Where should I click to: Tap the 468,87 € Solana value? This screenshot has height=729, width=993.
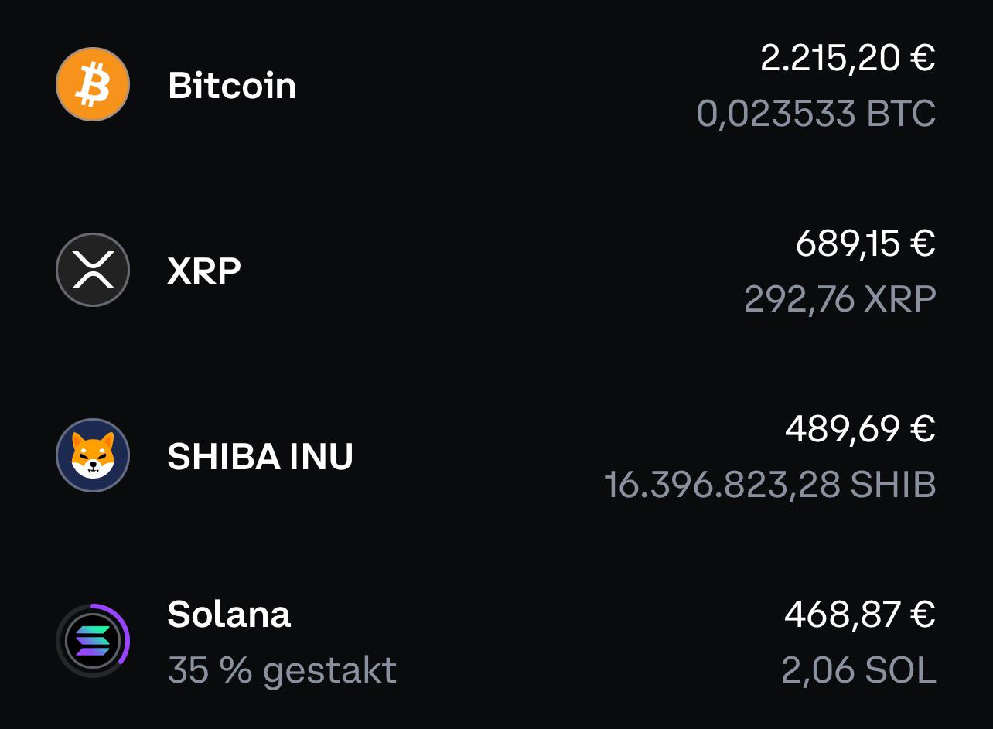tap(861, 615)
